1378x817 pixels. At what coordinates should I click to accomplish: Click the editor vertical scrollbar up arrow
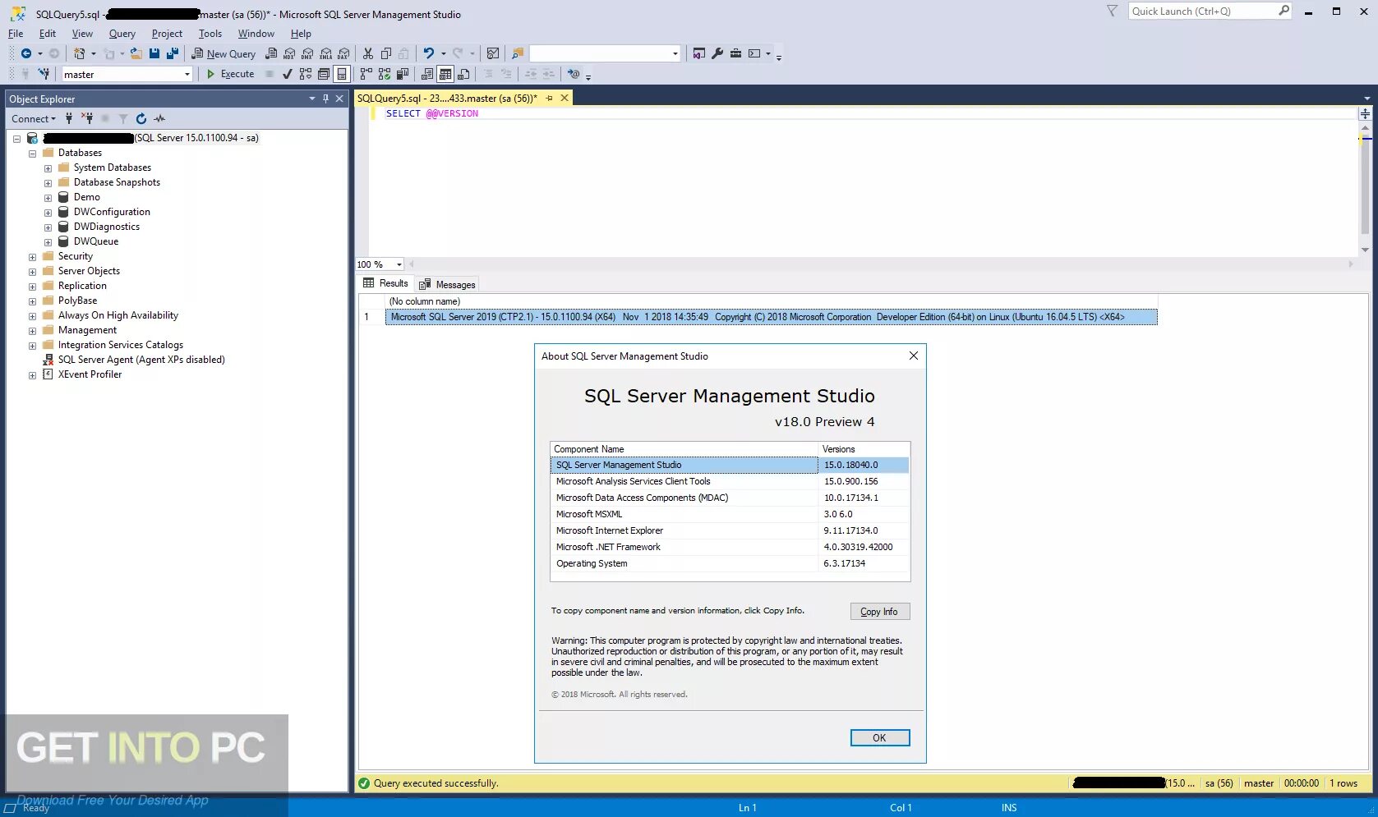tap(1365, 129)
